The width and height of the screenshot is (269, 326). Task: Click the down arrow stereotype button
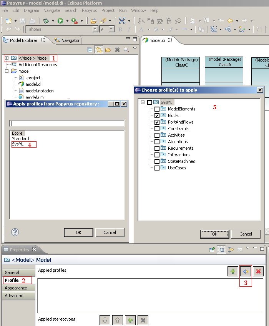105,320
